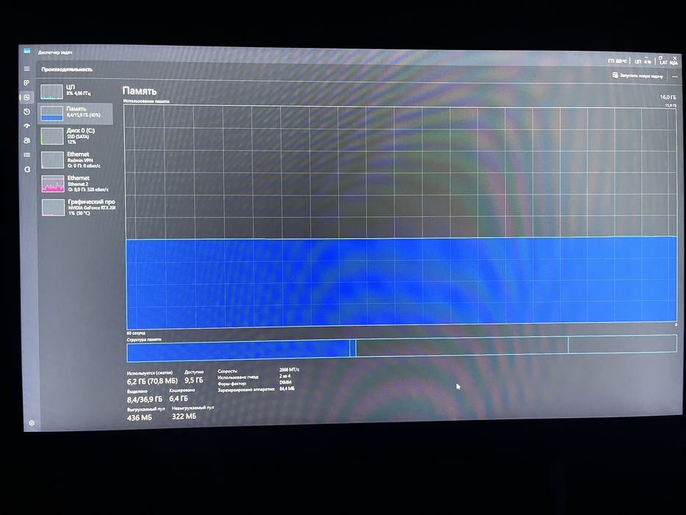Click the '6,2 ГБ (70,8 МБ)' in-use value

click(x=152, y=381)
